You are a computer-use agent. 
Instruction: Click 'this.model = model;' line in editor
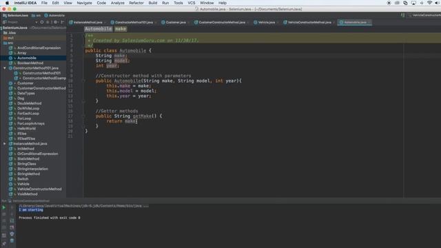pyautogui.click(x=131, y=91)
